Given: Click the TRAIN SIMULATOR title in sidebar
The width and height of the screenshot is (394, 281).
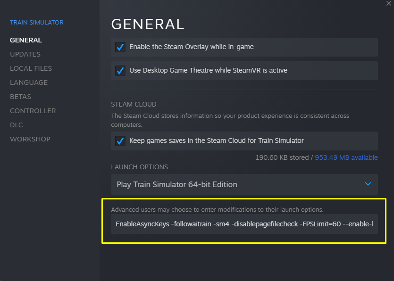Looking at the screenshot, I should pyautogui.click(x=37, y=23).
